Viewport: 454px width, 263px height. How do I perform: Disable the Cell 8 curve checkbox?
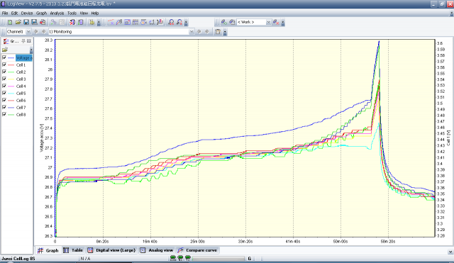click(4, 114)
